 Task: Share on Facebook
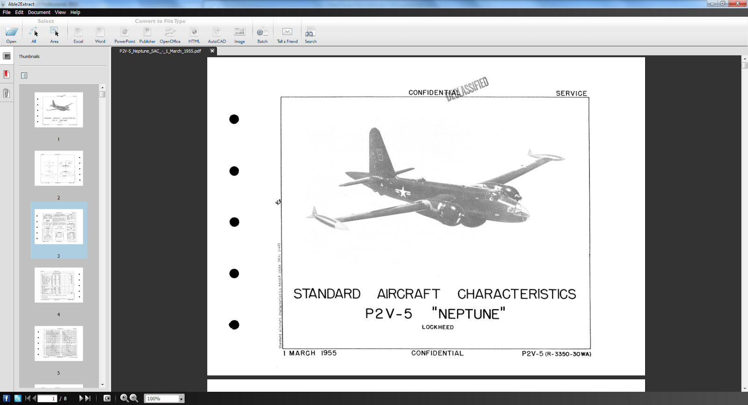pos(7,398)
